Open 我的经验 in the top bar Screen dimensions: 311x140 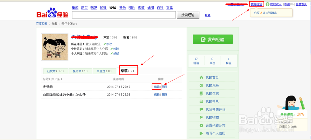256,4
